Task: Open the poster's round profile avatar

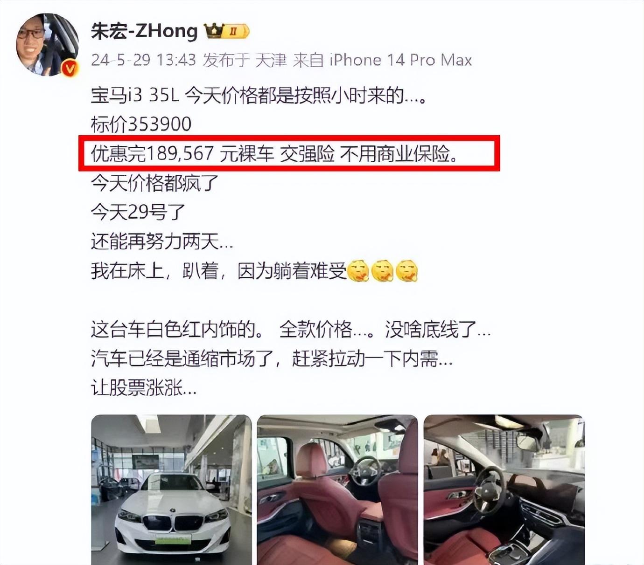Action: [46, 44]
